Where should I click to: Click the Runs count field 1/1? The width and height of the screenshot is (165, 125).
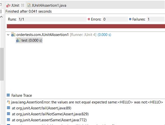point(52,19)
